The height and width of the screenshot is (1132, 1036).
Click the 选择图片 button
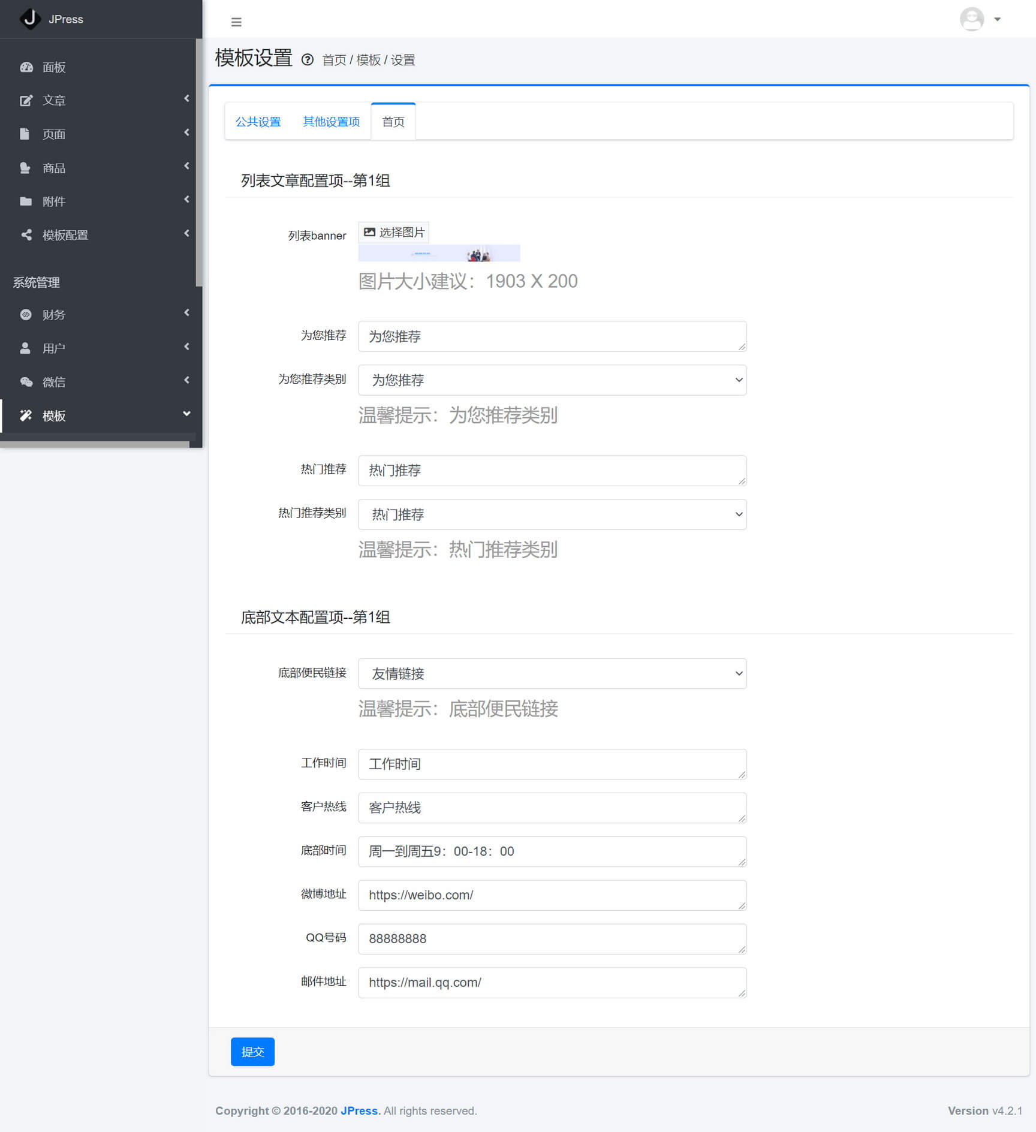394,232
